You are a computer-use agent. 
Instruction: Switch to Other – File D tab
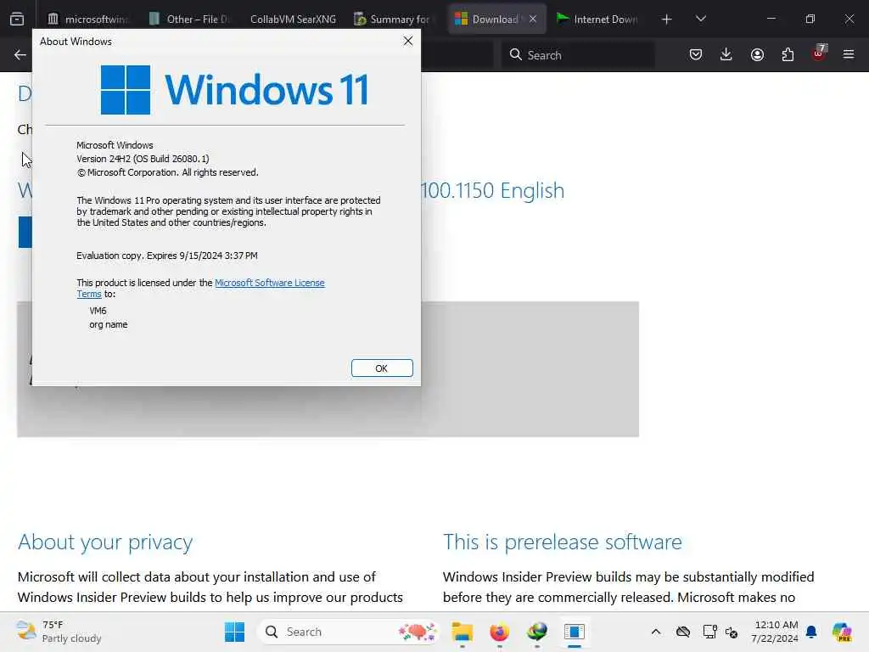point(189,19)
